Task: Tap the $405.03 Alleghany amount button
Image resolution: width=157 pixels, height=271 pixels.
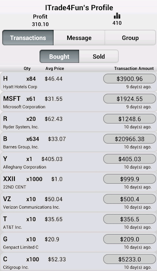Action: [130, 159]
